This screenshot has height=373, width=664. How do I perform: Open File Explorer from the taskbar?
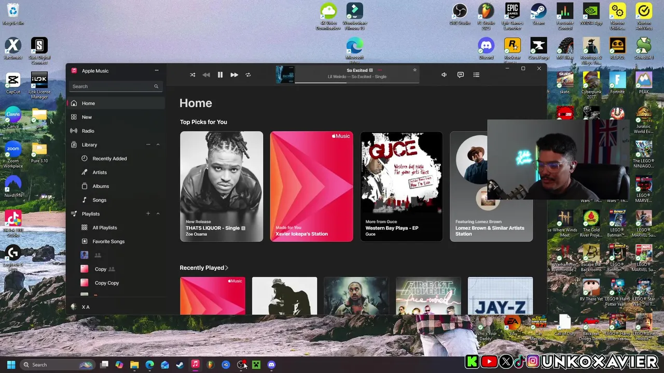click(x=134, y=365)
